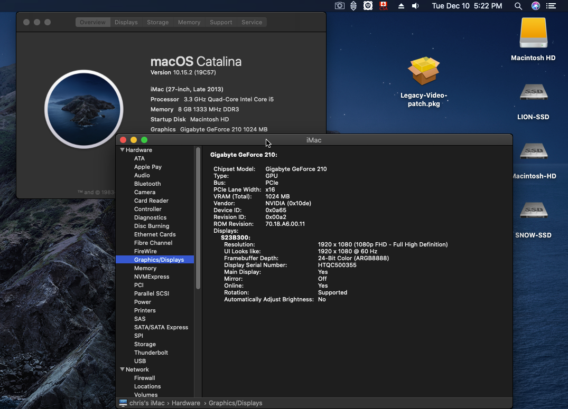Image resolution: width=568 pixels, height=409 pixels.
Task: Select Memory in the hardware sidebar
Action: coord(145,268)
